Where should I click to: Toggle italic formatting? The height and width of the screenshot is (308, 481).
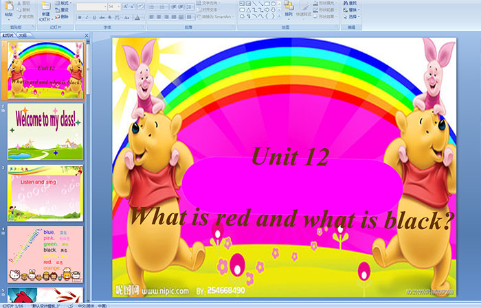(x=87, y=17)
